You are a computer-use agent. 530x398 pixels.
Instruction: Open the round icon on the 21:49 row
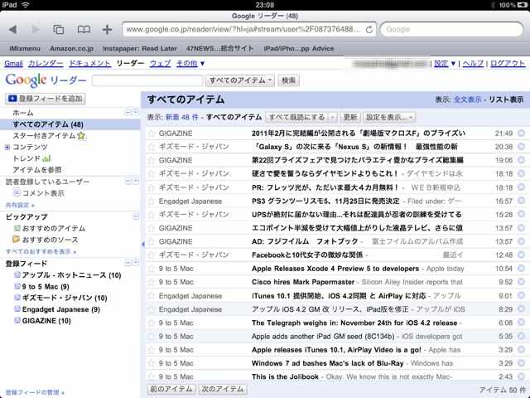point(521,133)
